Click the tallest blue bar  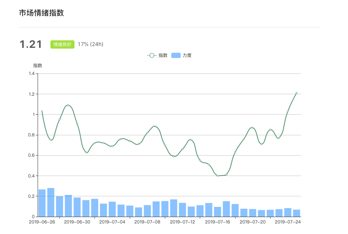point(51,202)
